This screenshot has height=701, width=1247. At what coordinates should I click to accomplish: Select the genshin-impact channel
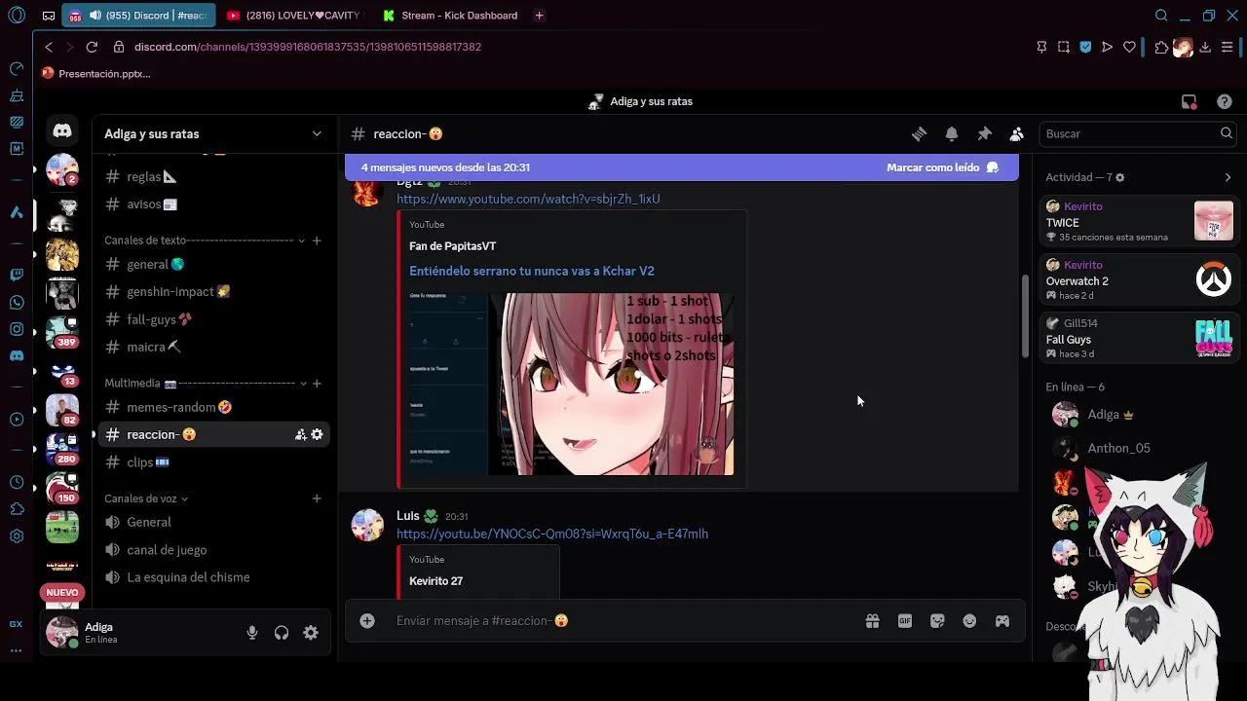pos(213,291)
